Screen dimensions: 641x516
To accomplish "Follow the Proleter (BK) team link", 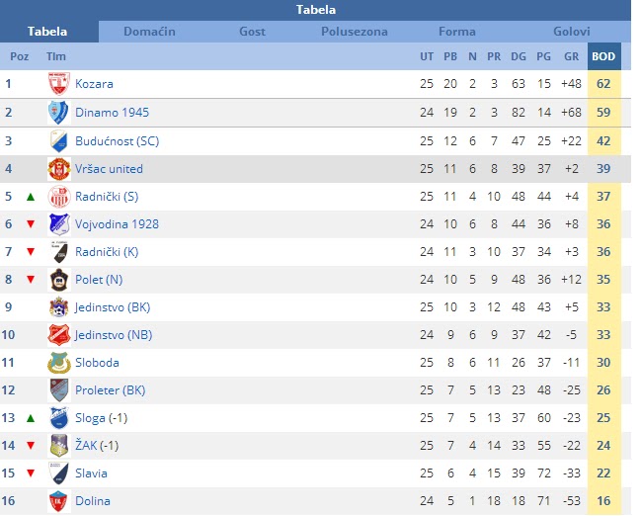I will pyautogui.click(x=111, y=390).
